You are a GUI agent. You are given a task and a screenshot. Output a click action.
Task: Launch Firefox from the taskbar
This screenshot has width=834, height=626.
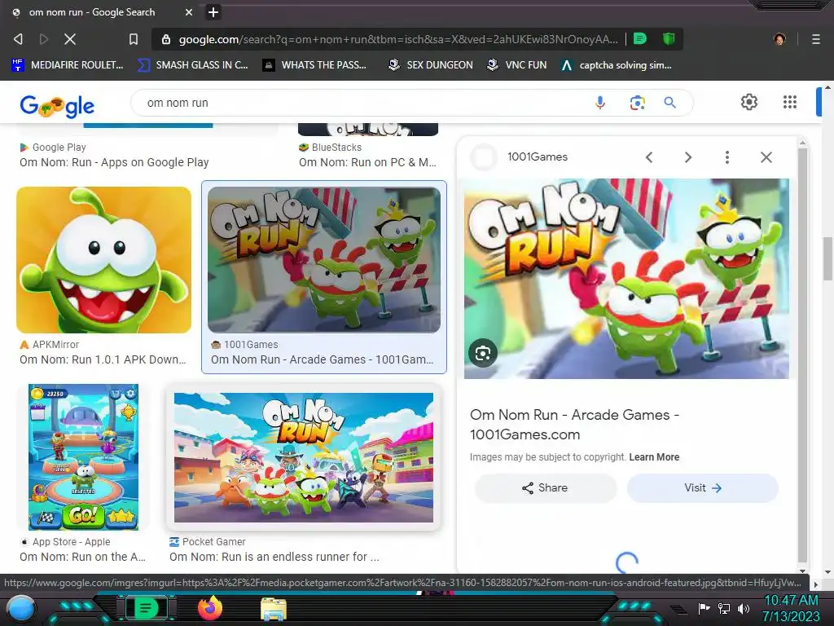(x=211, y=608)
